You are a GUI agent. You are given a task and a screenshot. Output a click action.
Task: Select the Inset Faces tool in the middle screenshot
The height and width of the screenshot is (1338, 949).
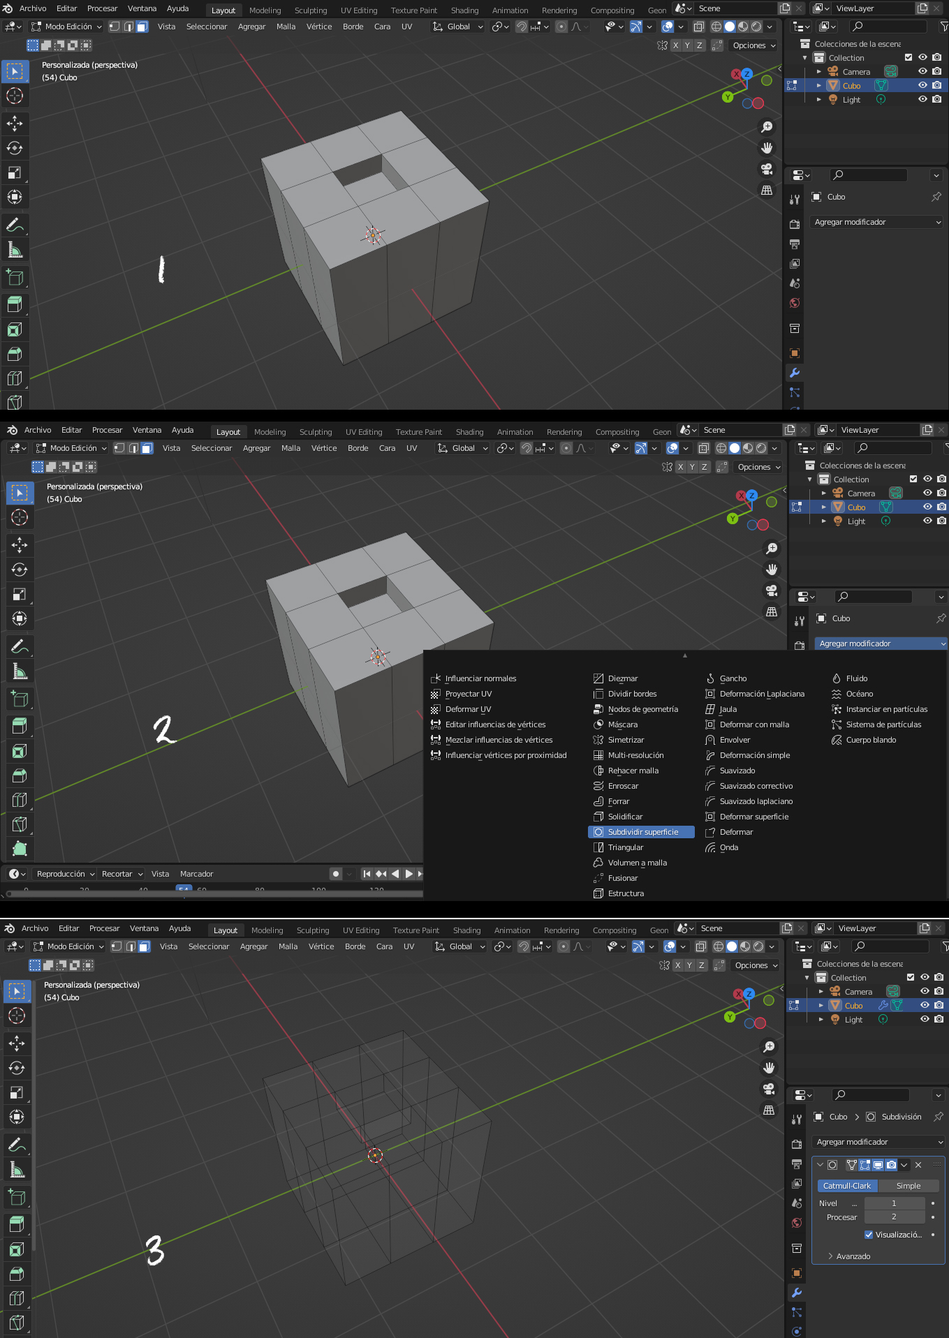[x=20, y=751]
